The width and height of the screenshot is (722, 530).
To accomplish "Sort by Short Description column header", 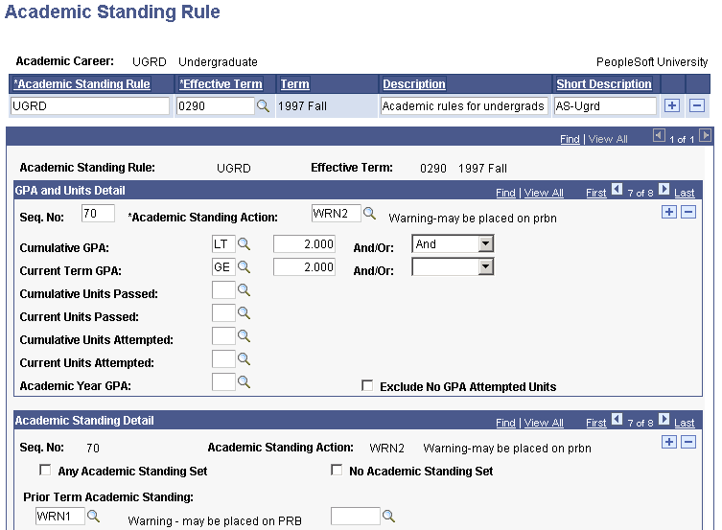I will [x=604, y=84].
